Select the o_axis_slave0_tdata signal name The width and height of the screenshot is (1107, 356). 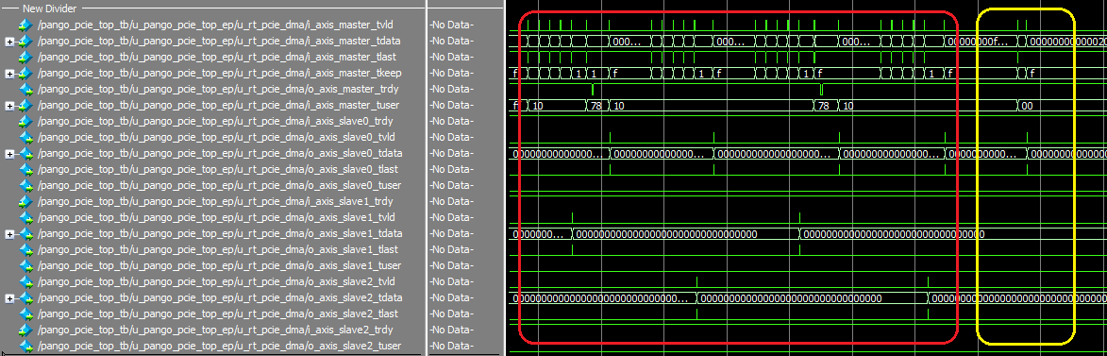click(x=220, y=153)
